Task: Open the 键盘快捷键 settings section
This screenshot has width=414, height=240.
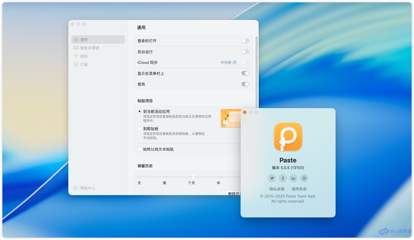Action: coord(98,48)
